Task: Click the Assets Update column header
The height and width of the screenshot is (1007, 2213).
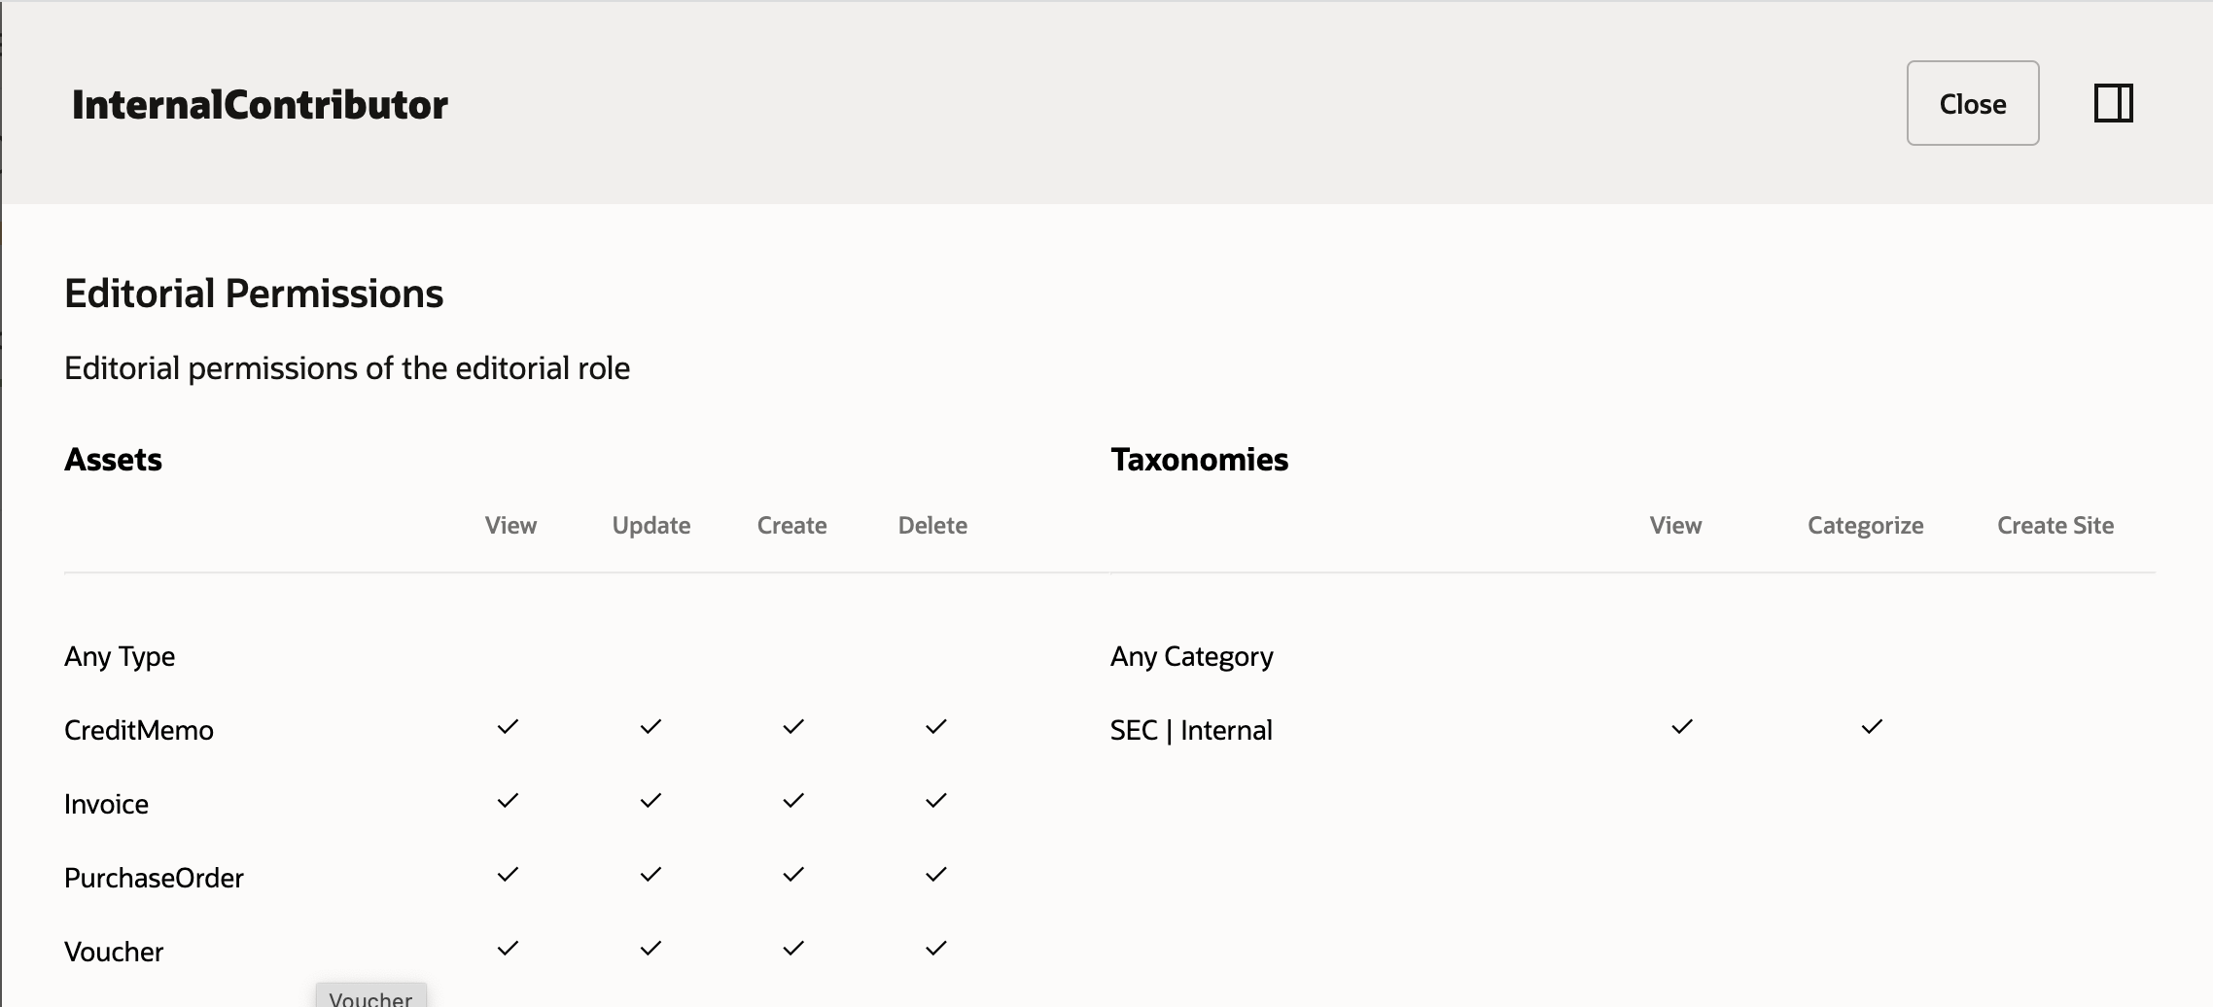Action: [x=651, y=526]
